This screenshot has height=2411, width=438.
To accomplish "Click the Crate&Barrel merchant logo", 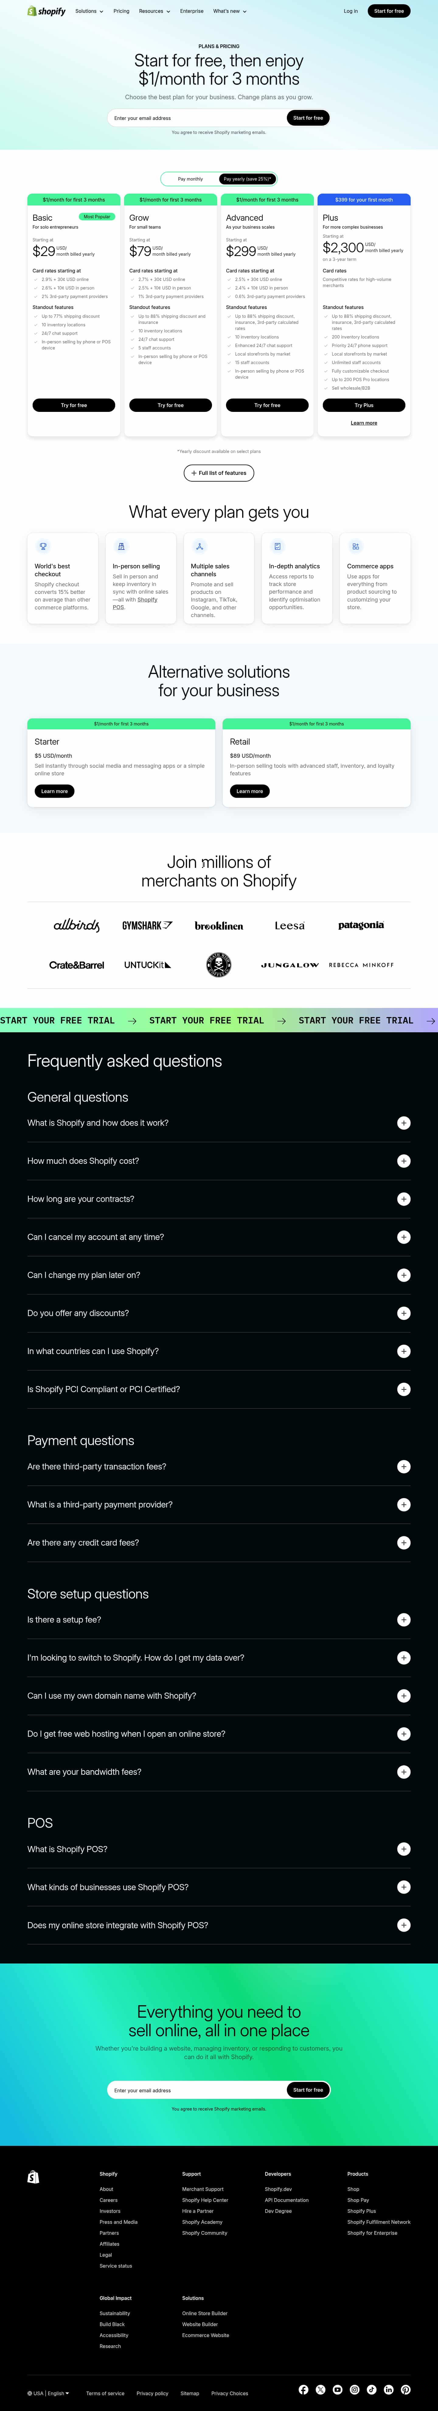I will coord(77,965).
